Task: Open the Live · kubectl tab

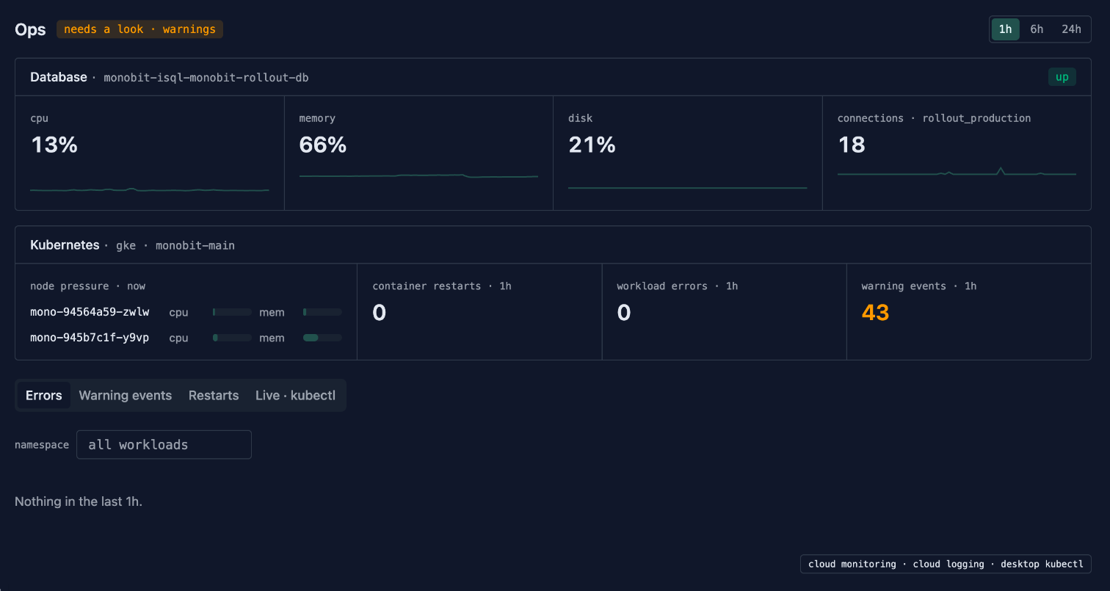Action: click(x=295, y=395)
